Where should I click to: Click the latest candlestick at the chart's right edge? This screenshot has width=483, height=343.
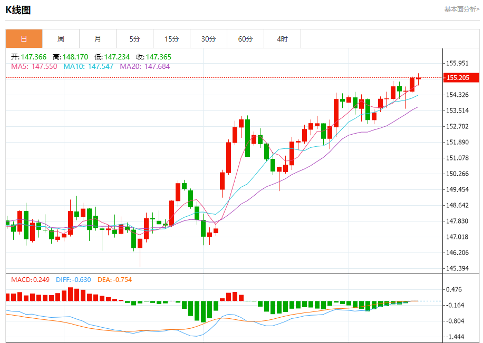[x=418, y=79]
